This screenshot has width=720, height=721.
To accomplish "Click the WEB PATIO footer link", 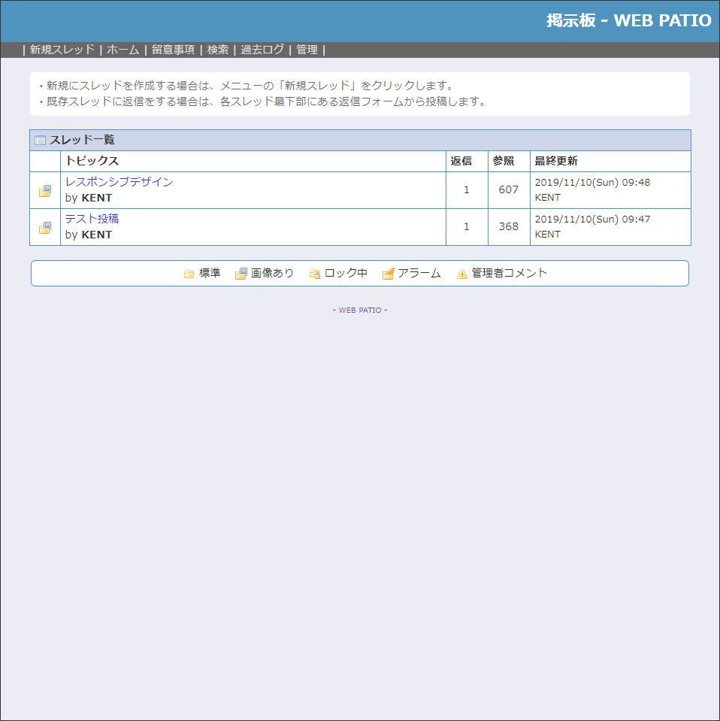I will [x=360, y=310].
